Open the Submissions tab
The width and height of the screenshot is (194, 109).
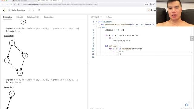pyautogui.click(x=48, y=17)
